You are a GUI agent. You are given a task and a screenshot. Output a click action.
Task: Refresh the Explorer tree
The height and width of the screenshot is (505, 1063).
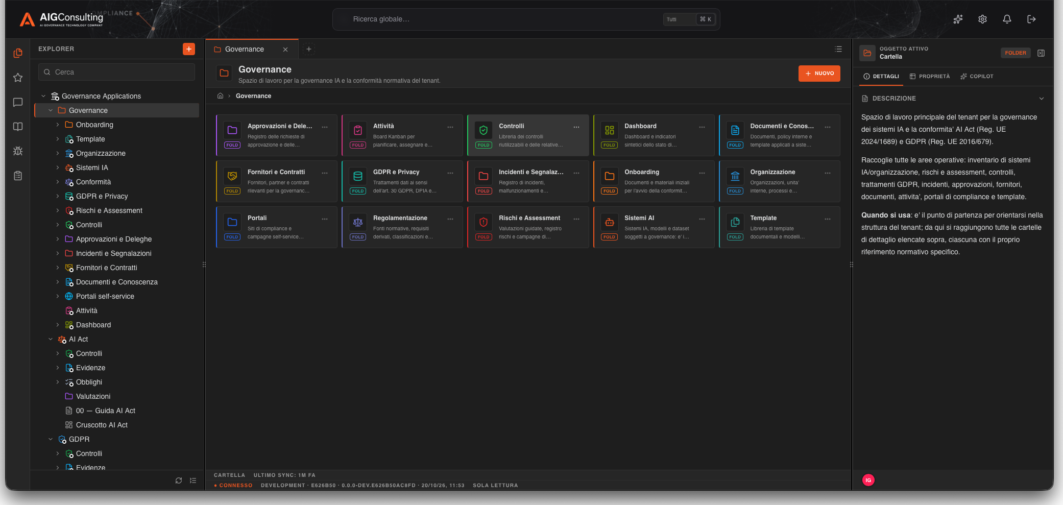(x=179, y=480)
